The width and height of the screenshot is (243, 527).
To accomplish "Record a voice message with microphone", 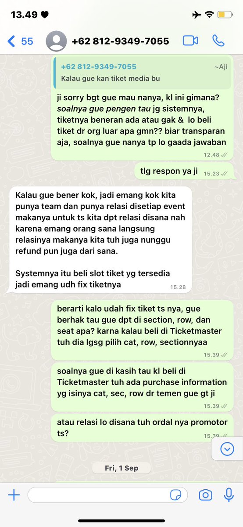I will pos(229,495).
